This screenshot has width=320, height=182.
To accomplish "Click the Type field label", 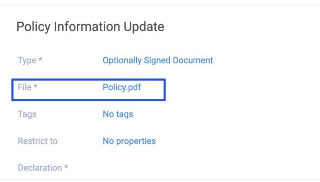I will coord(27,60).
